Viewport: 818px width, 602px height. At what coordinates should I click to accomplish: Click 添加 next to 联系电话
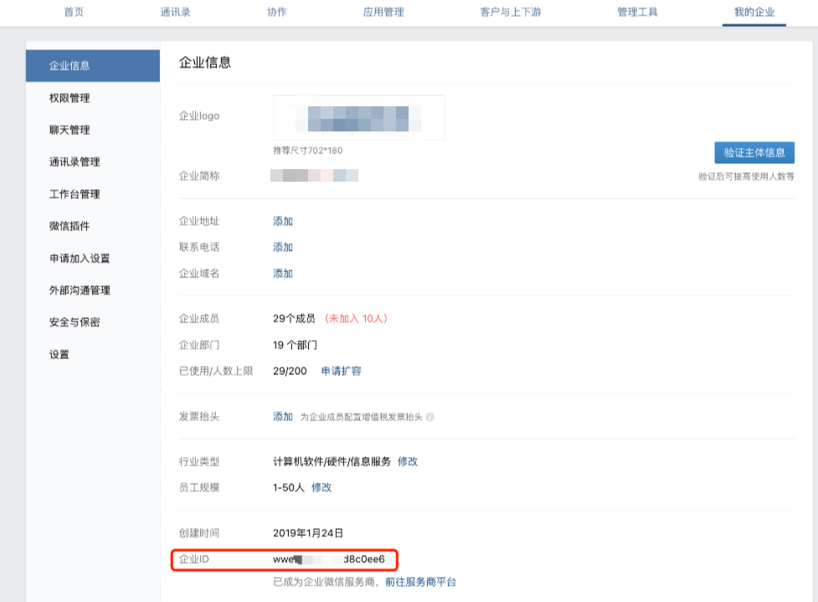click(283, 248)
